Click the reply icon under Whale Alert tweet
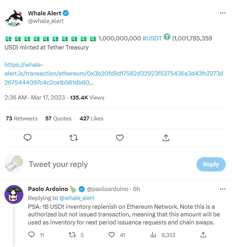Screen dimensions: 232x247 [28, 138]
